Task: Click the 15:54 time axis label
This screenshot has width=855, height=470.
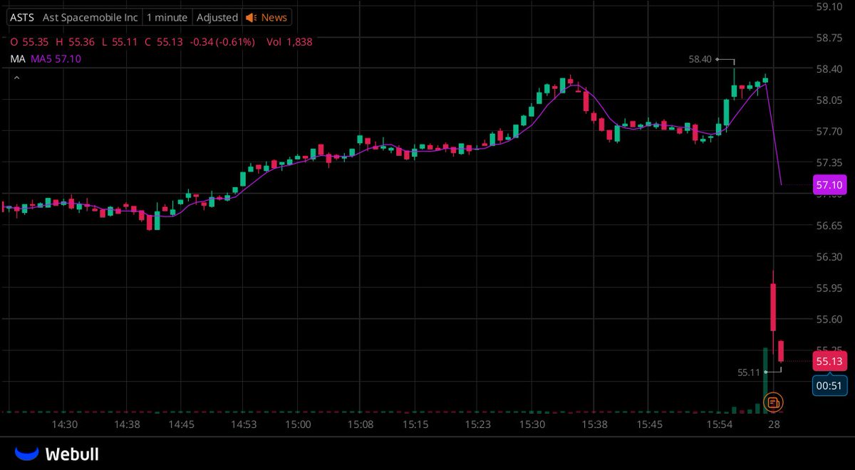Action: [x=720, y=424]
